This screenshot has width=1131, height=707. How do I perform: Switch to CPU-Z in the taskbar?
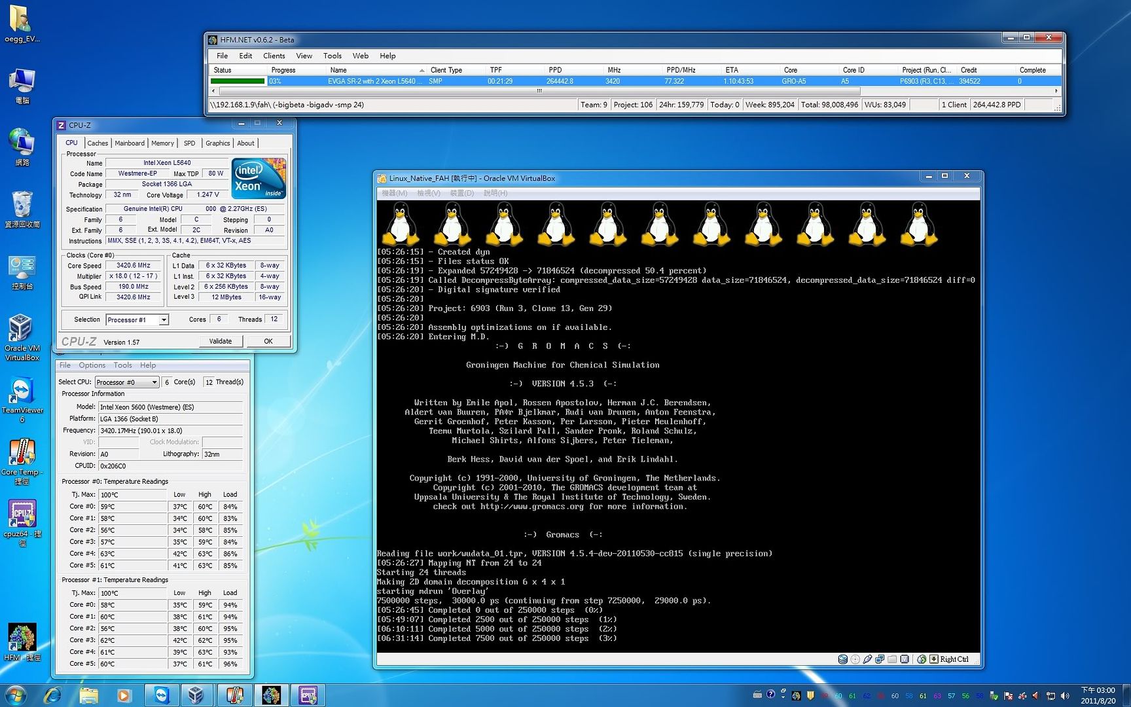point(308,695)
